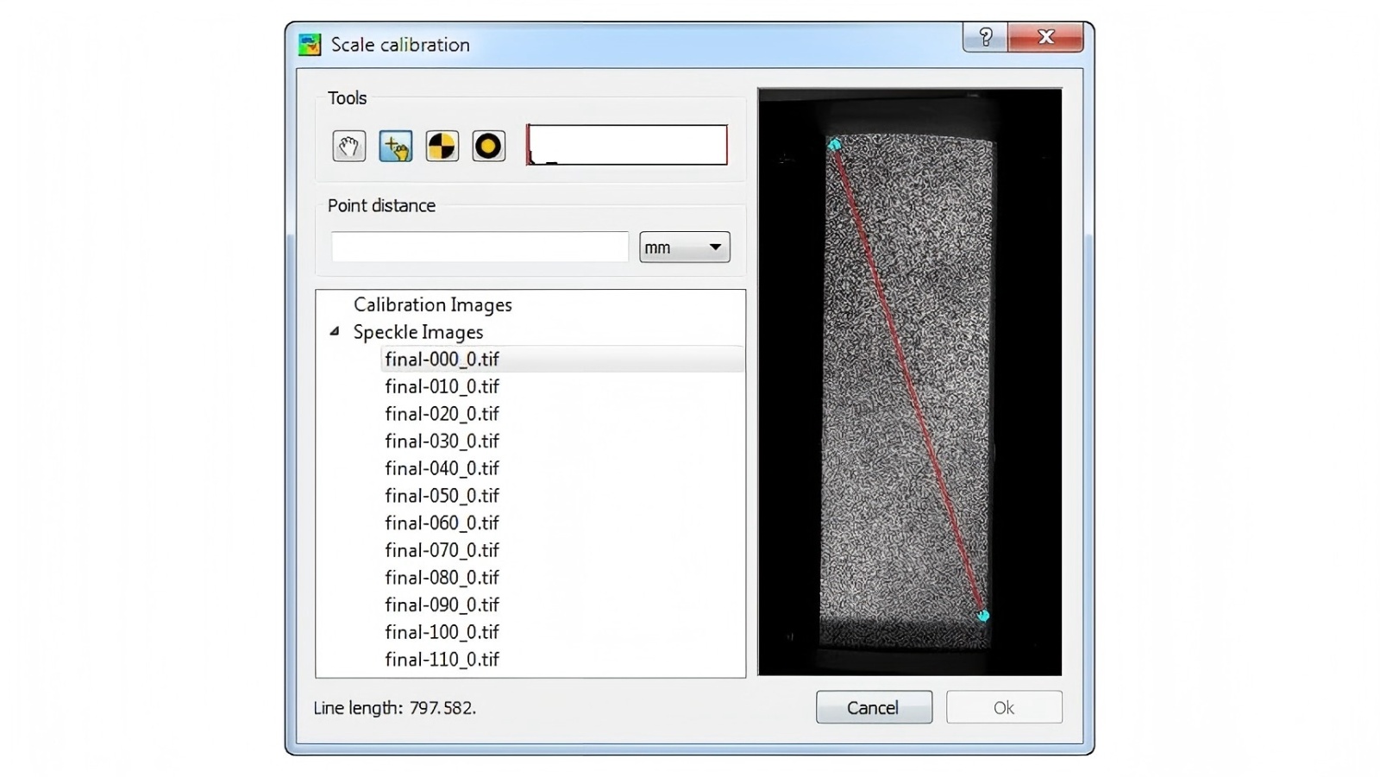The width and height of the screenshot is (1380, 777).
Task: Select final-080_0.tif speckle image
Action: (442, 577)
